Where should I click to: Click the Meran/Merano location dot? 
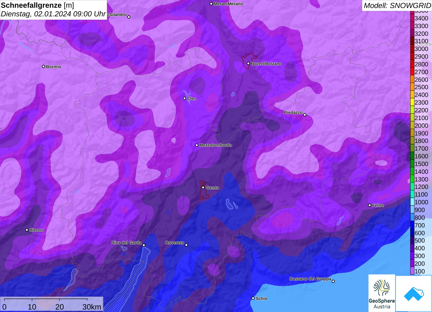(211, 4)
